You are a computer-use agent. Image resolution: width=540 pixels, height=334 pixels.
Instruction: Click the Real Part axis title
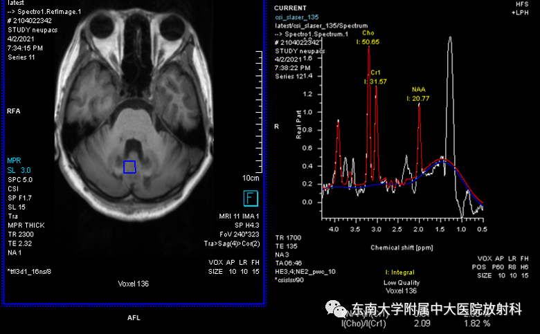[x=298, y=124]
